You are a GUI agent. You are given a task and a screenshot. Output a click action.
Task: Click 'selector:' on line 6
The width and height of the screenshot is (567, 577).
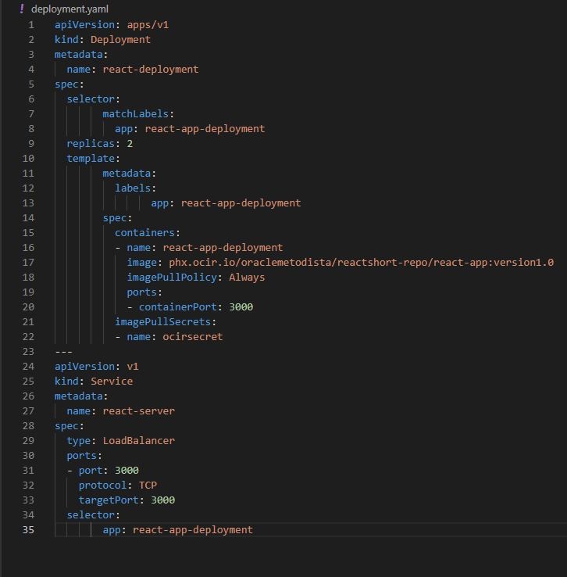(x=94, y=99)
